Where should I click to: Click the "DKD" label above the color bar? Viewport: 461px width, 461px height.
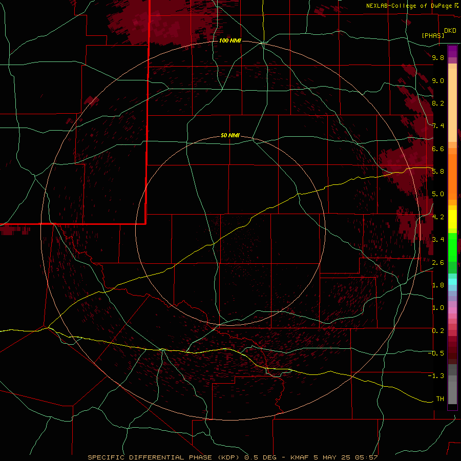coord(450,31)
